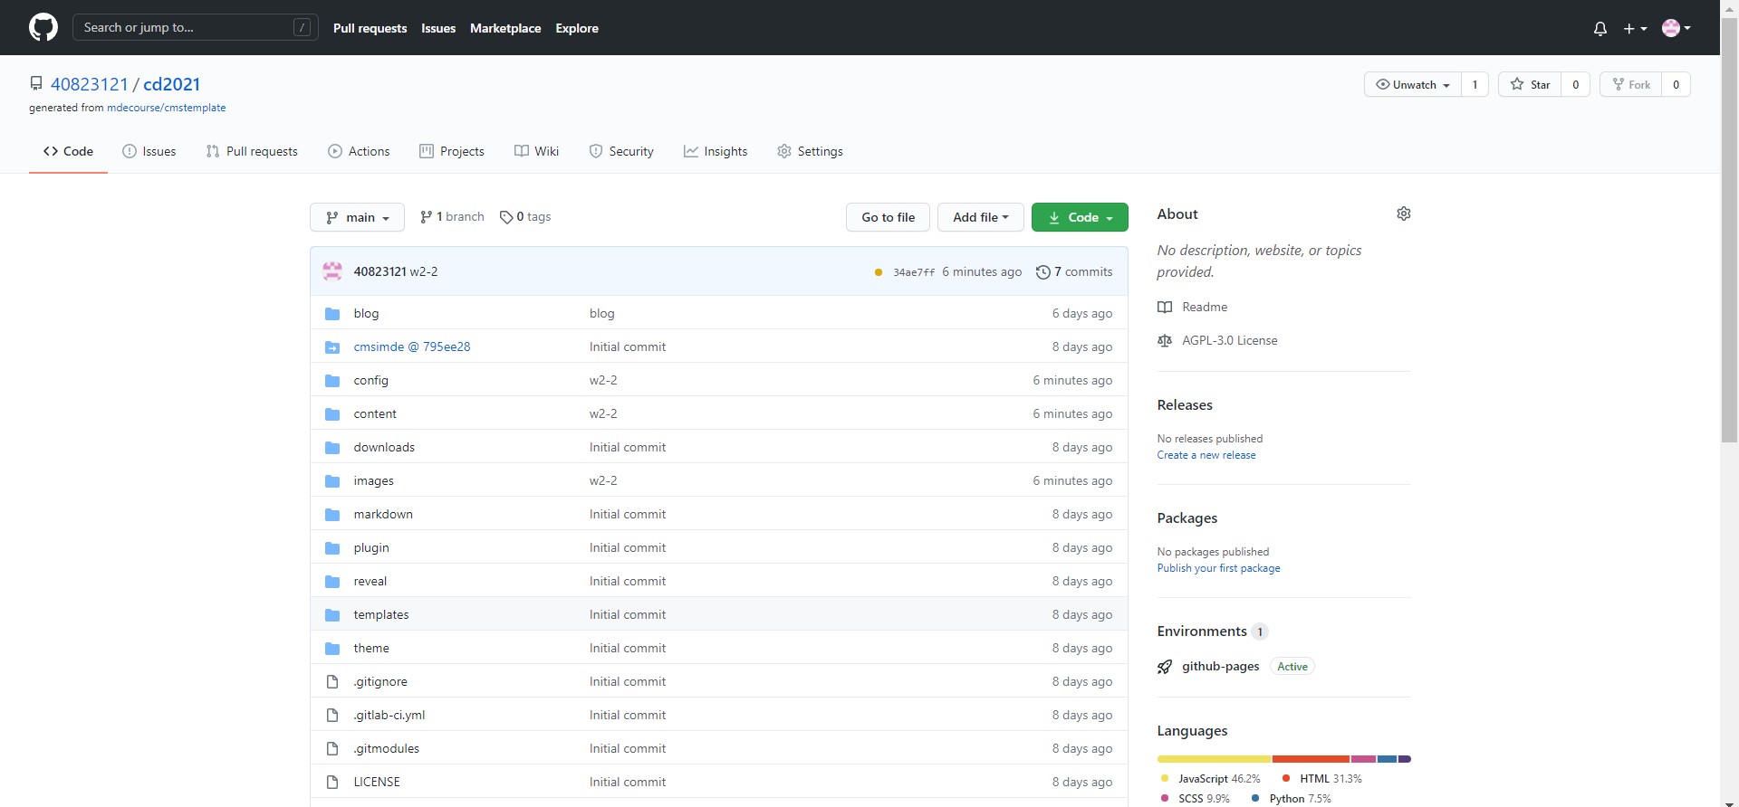Open the notifications bell
This screenshot has height=807, width=1739.
tap(1600, 28)
